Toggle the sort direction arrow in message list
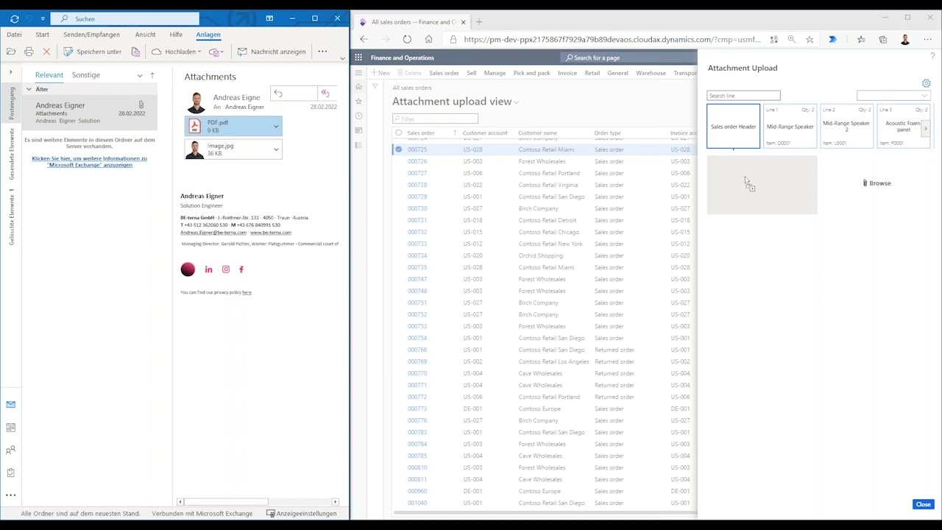The width and height of the screenshot is (942, 530). pyautogui.click(x=152, y=75)
